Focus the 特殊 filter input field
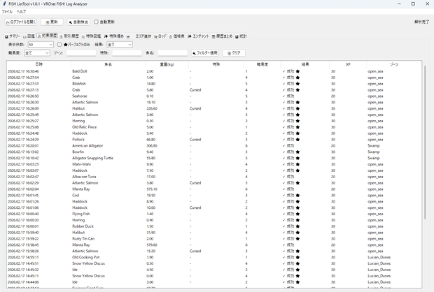The height and width of the screenshot is (292, 434). 127,53
